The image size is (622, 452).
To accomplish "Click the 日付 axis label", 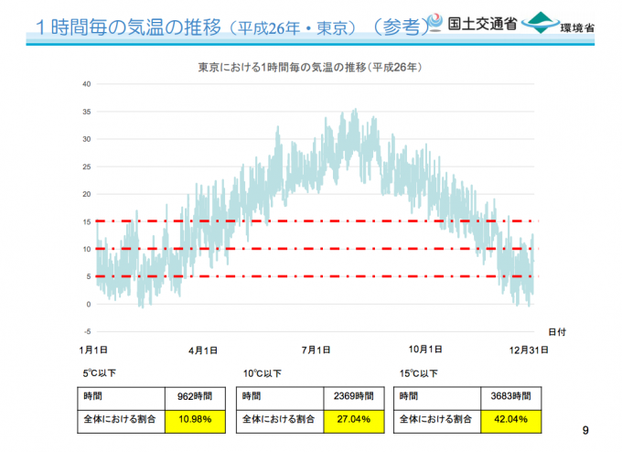I will pos(556,330).
